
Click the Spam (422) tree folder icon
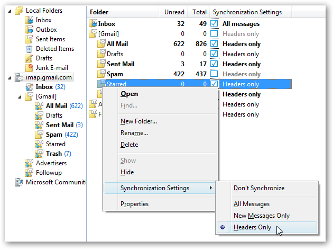coord(39,135)
